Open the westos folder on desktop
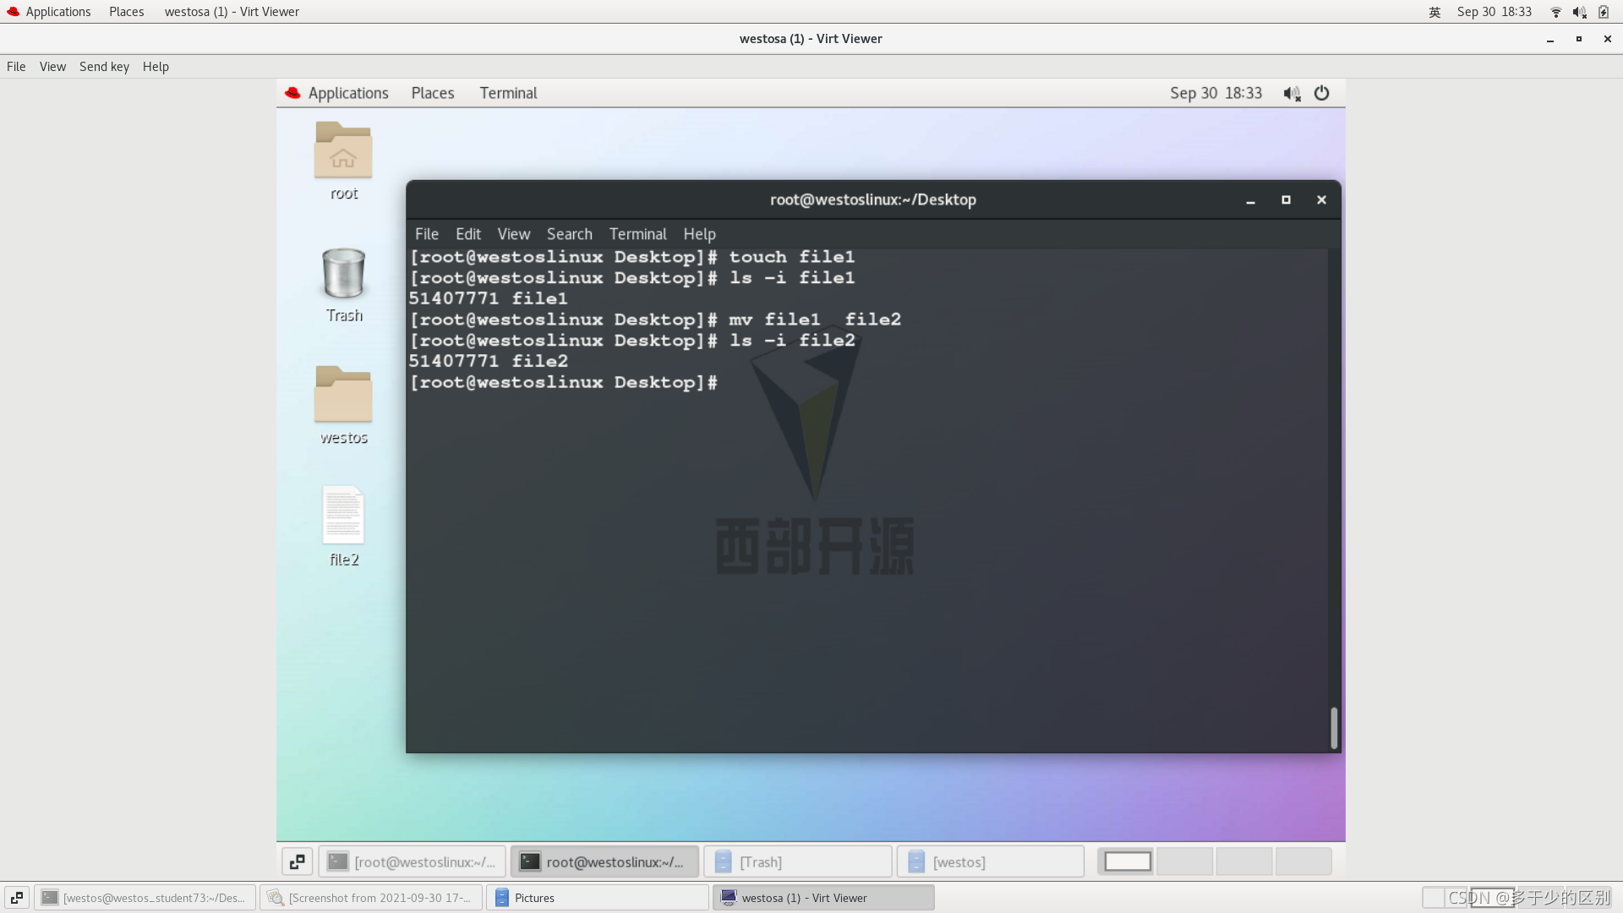This screenshot has width=1623, height=913. pos(343,396)
